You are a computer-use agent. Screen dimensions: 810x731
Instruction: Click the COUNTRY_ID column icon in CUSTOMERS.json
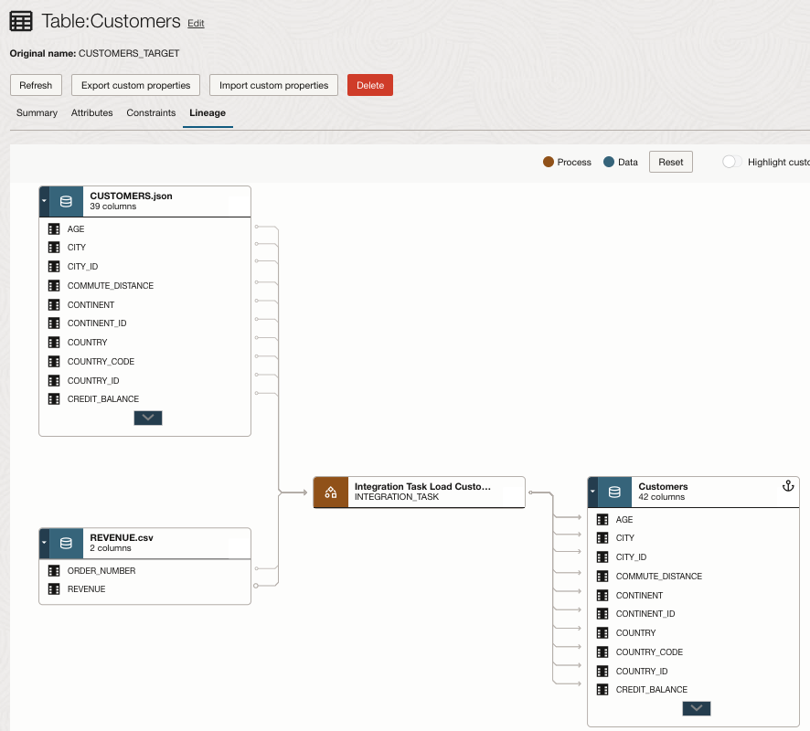[54, 380]
